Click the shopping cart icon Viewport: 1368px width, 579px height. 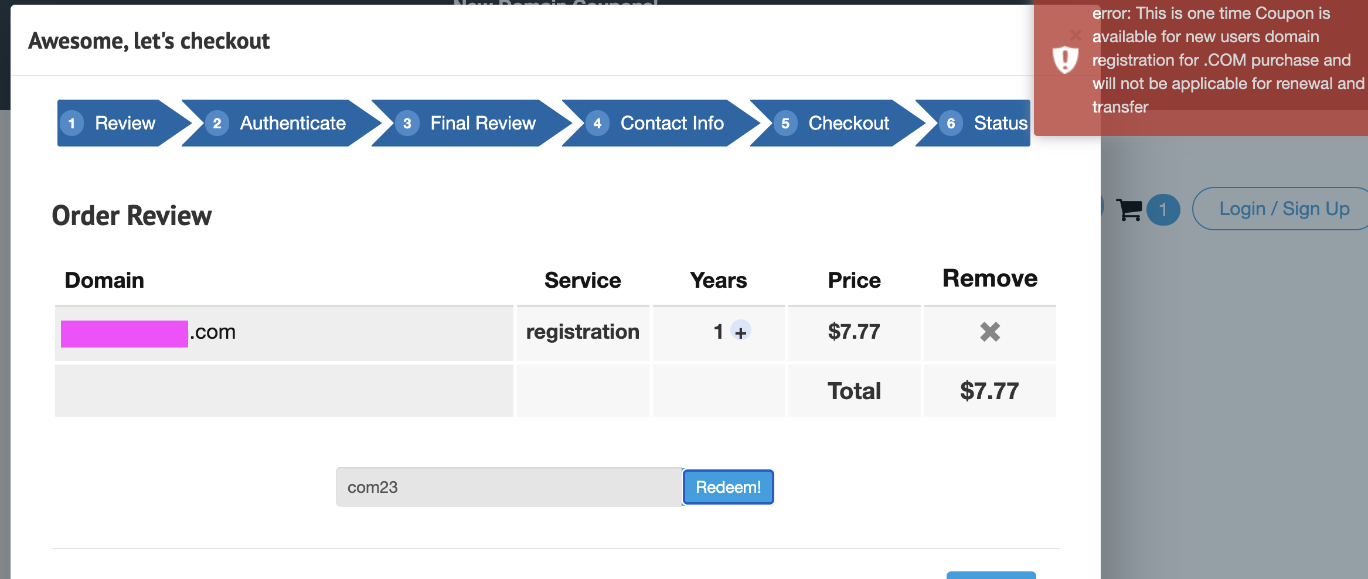1129,210
